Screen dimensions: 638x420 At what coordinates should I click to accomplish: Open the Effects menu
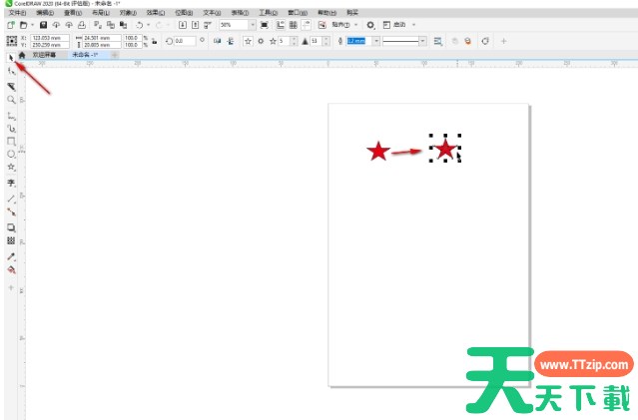click(156, 13)
